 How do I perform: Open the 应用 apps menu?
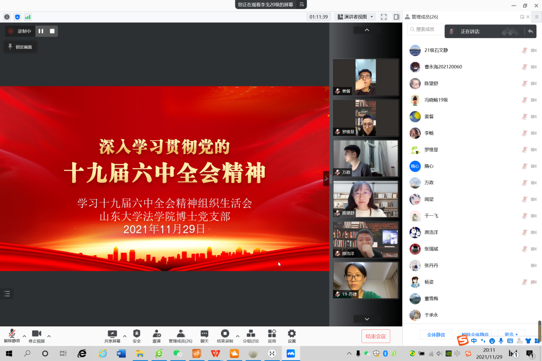272,336
